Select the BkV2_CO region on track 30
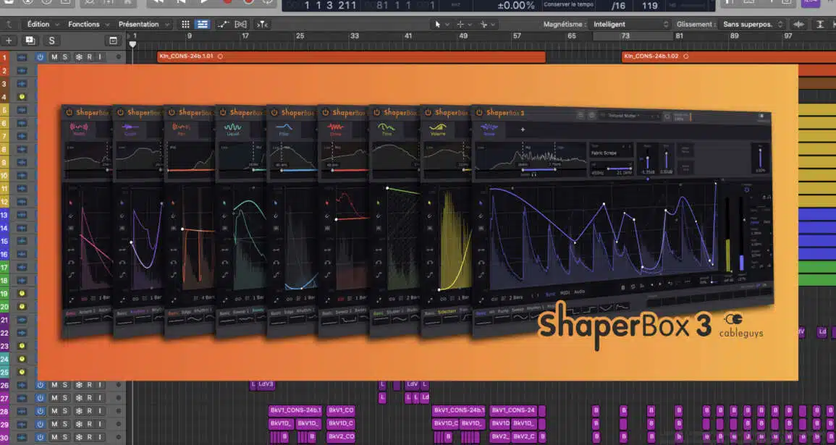The image size is (836, 445). [x=340, y=436]
